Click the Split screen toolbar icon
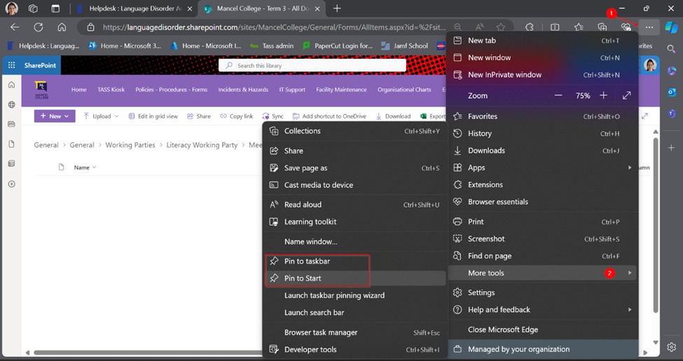The image size is (683, 361). [x=555, y=27]
